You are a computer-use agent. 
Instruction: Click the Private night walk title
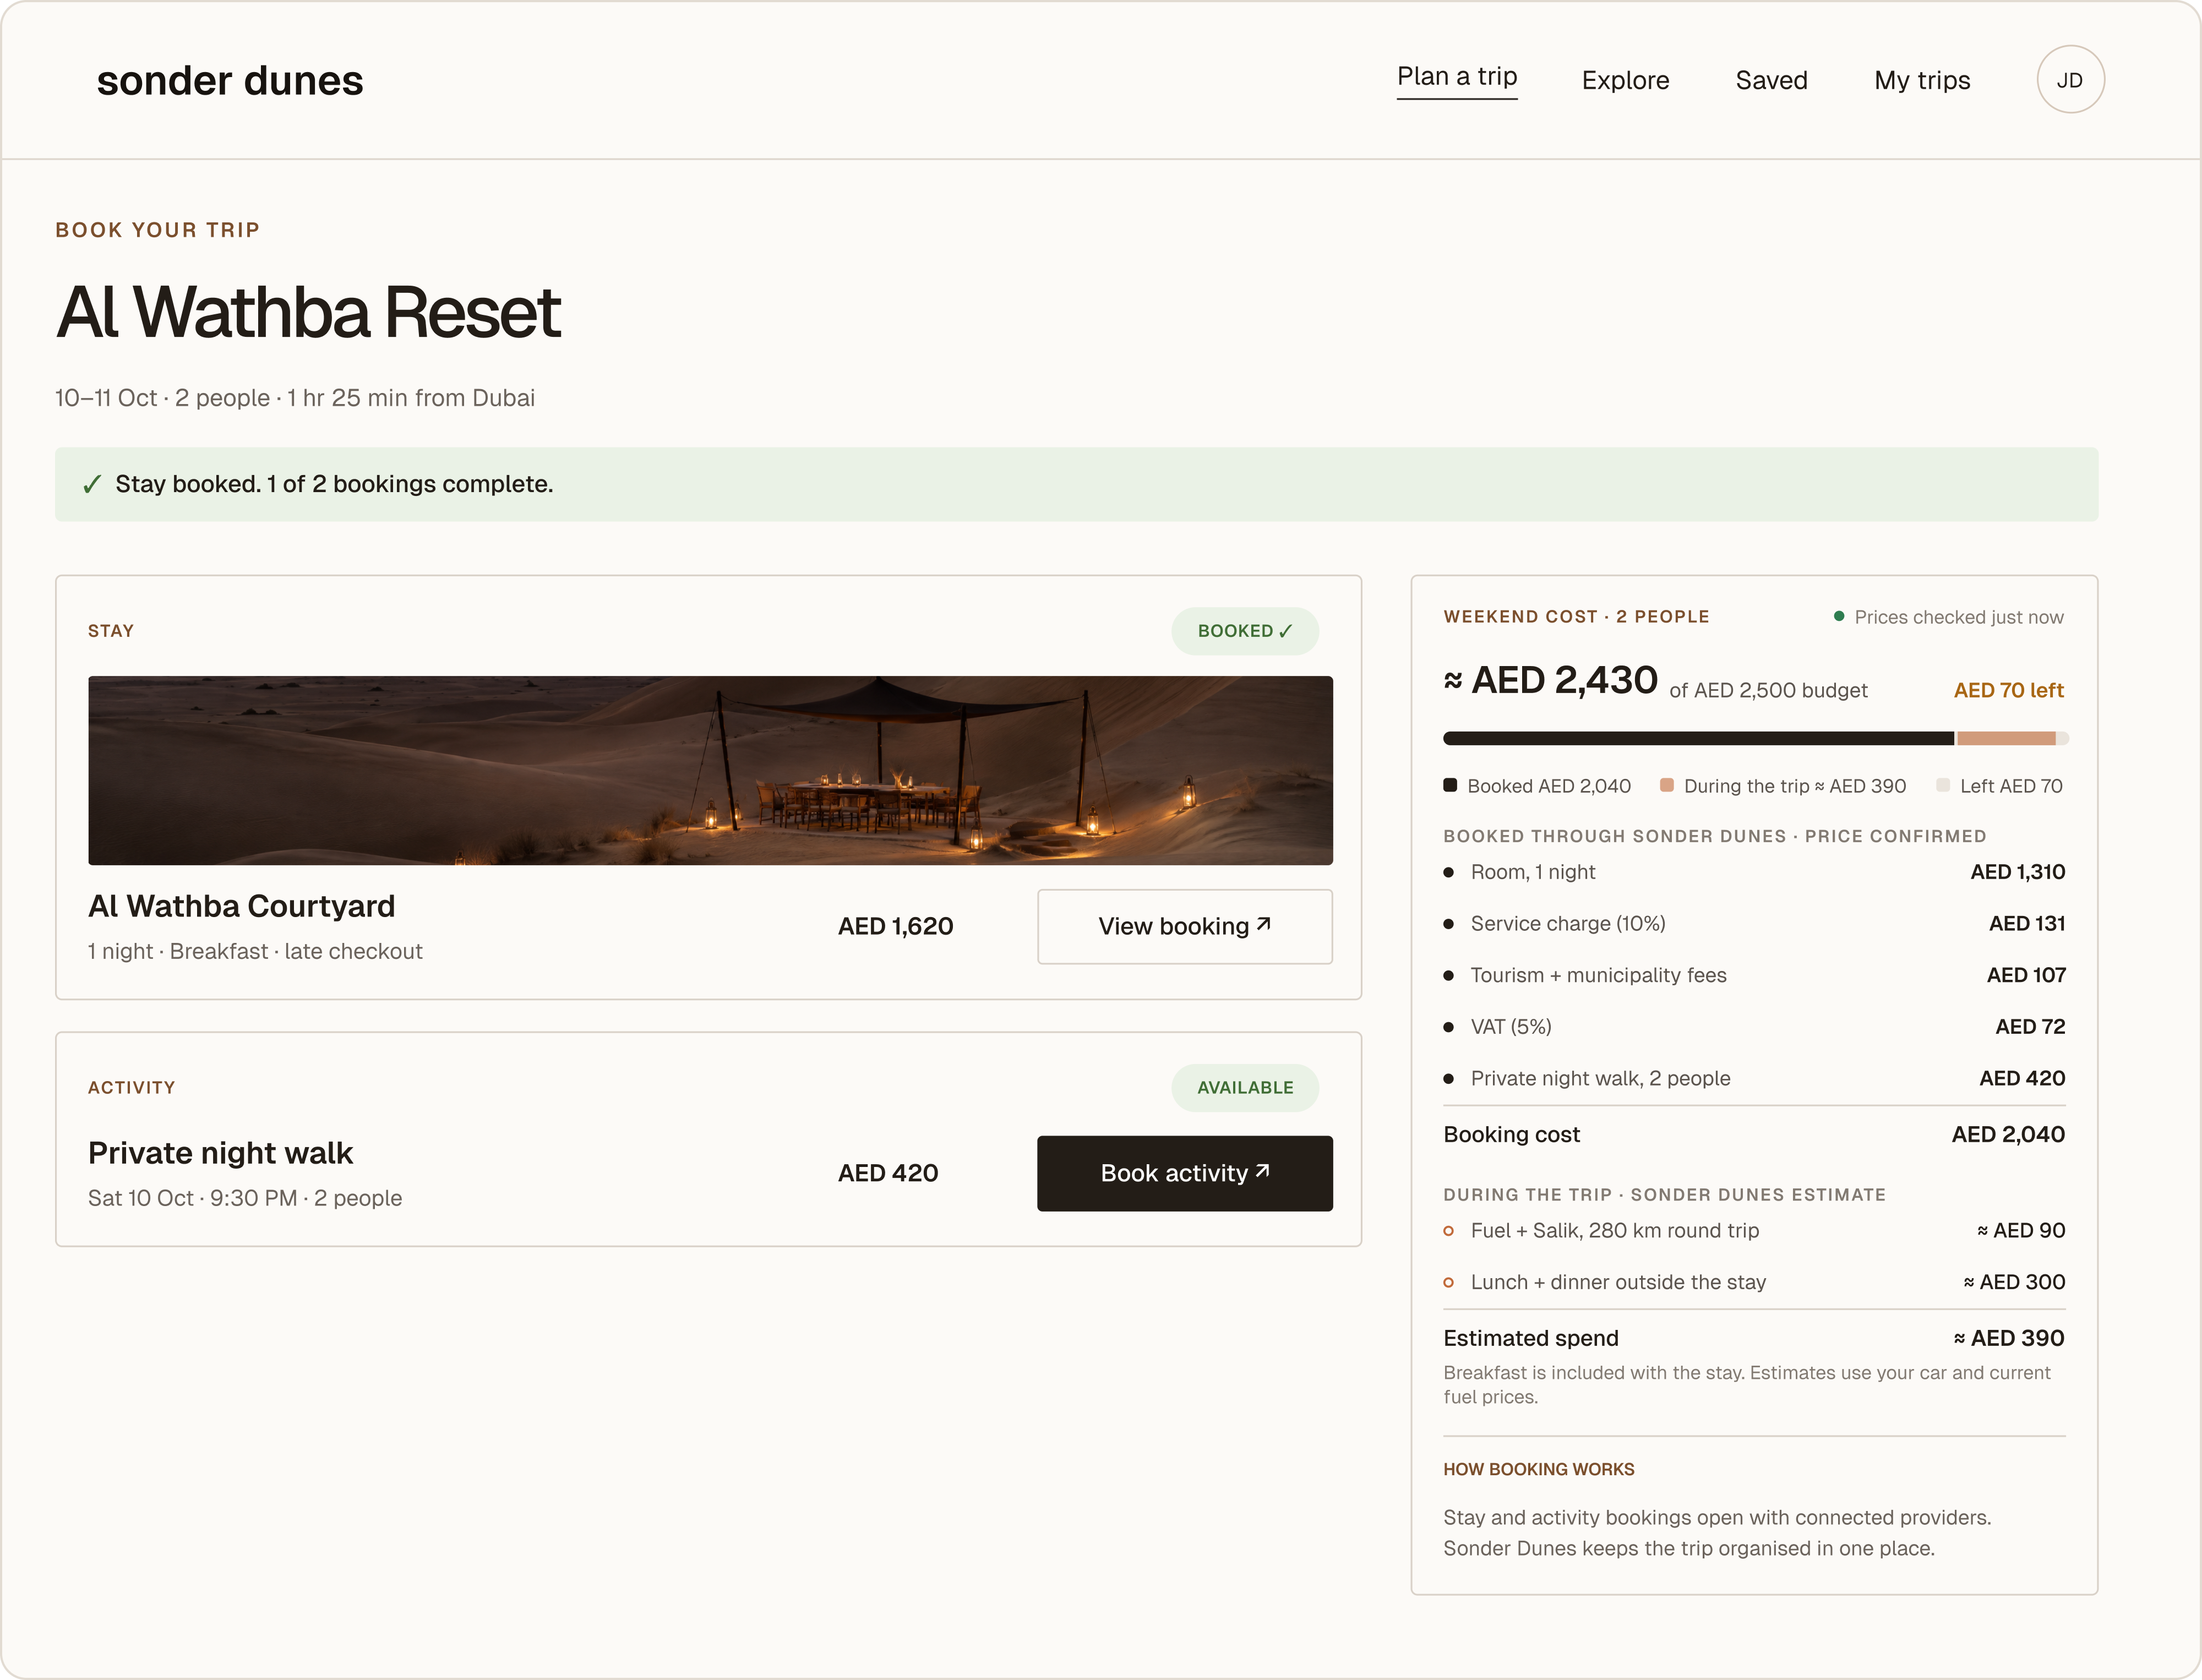pos(220,1153)
